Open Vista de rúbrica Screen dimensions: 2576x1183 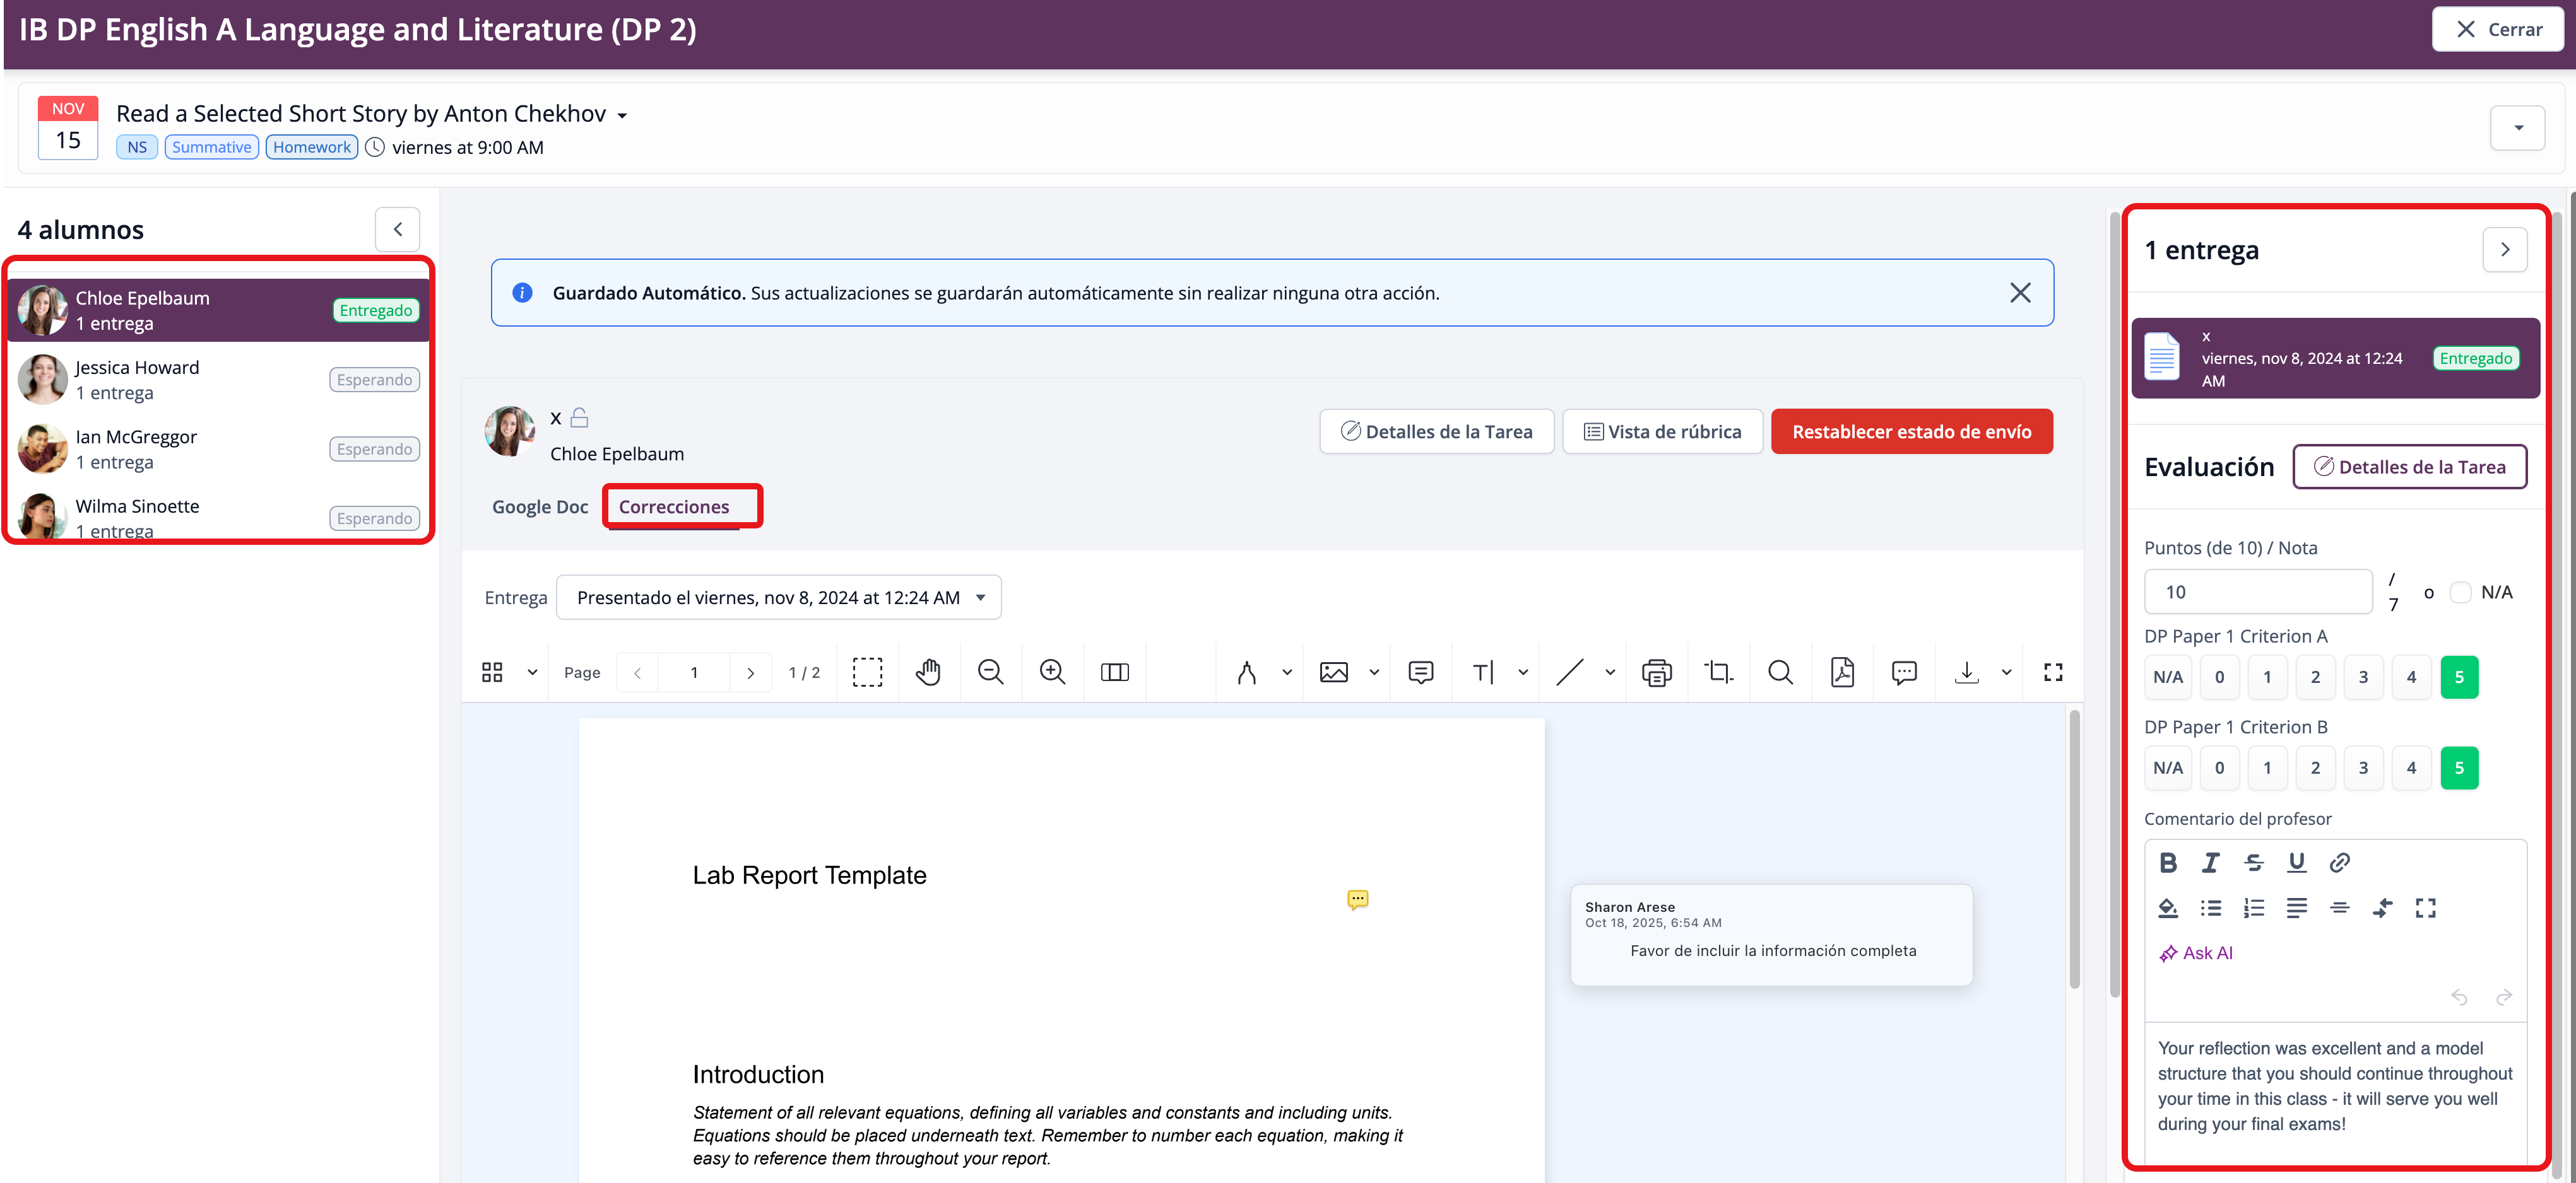pos(1662,431)
